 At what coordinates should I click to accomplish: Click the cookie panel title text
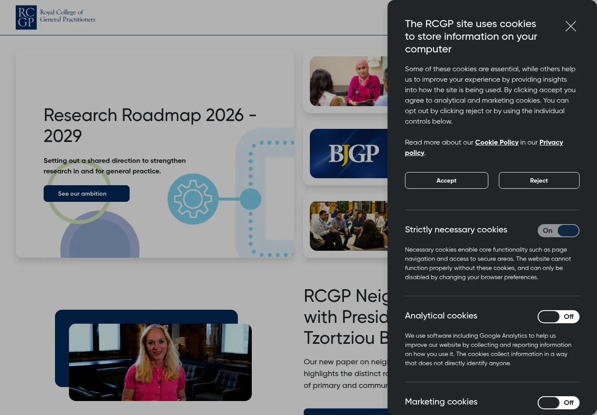(471, 36)
